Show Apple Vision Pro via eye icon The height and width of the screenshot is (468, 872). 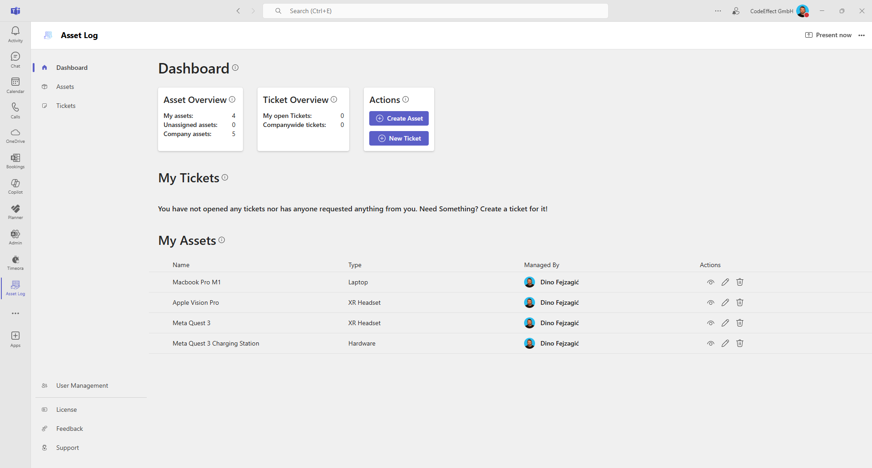click(711, 302)
